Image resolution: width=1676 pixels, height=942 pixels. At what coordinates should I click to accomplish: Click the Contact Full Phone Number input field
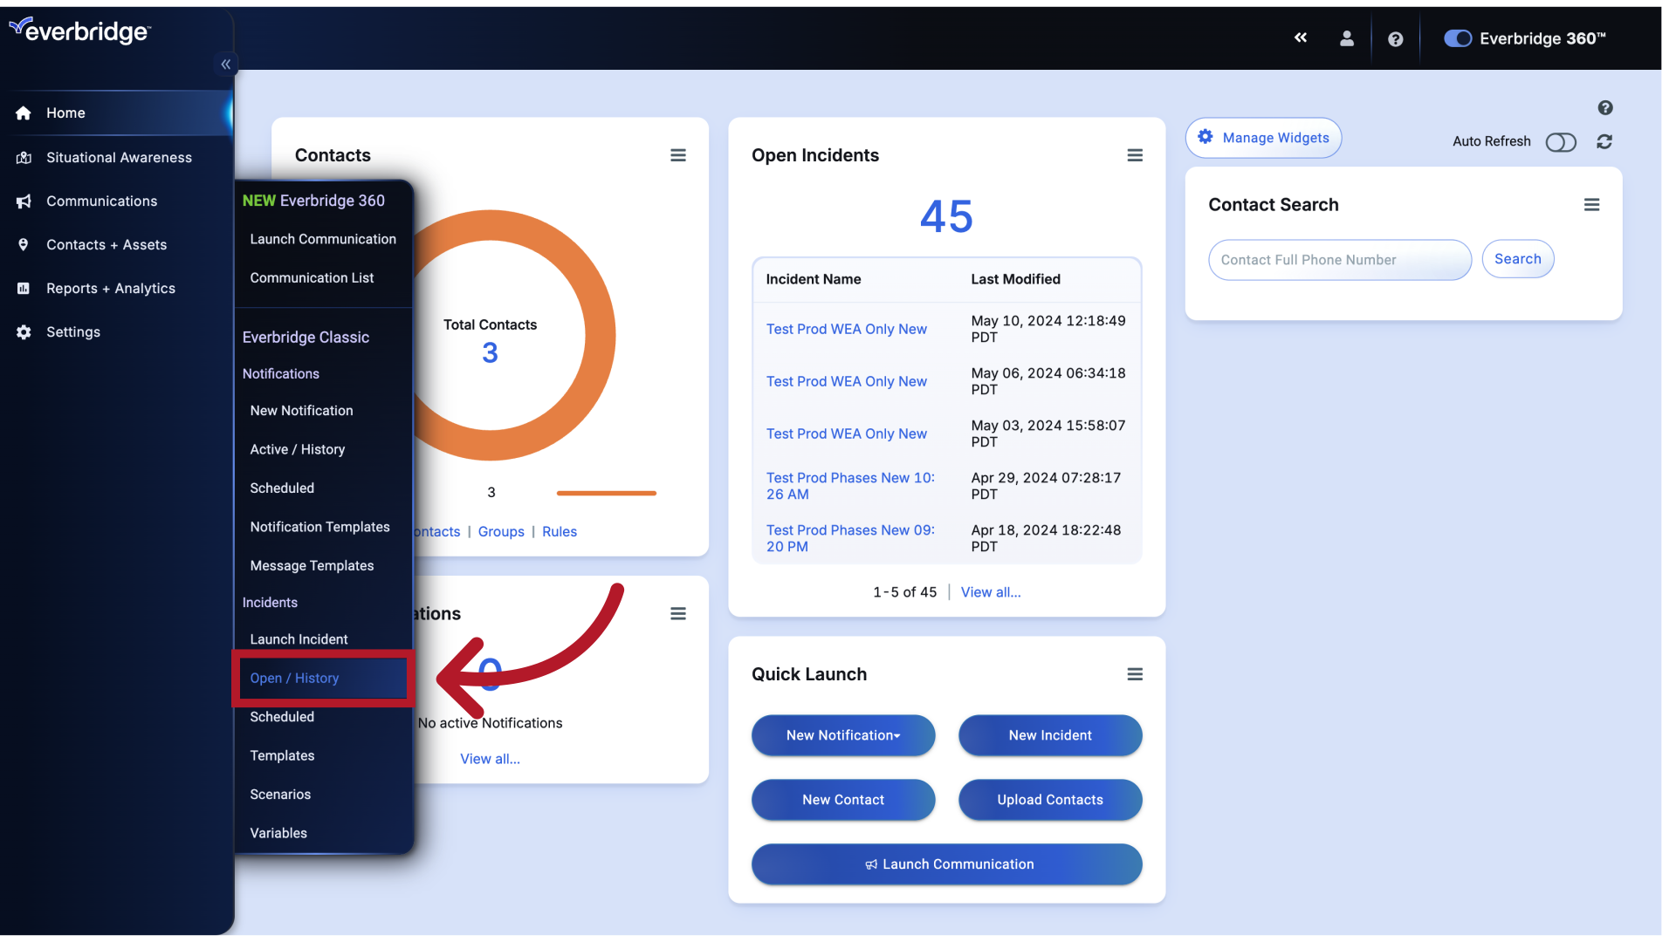(x=1340, y=259)
